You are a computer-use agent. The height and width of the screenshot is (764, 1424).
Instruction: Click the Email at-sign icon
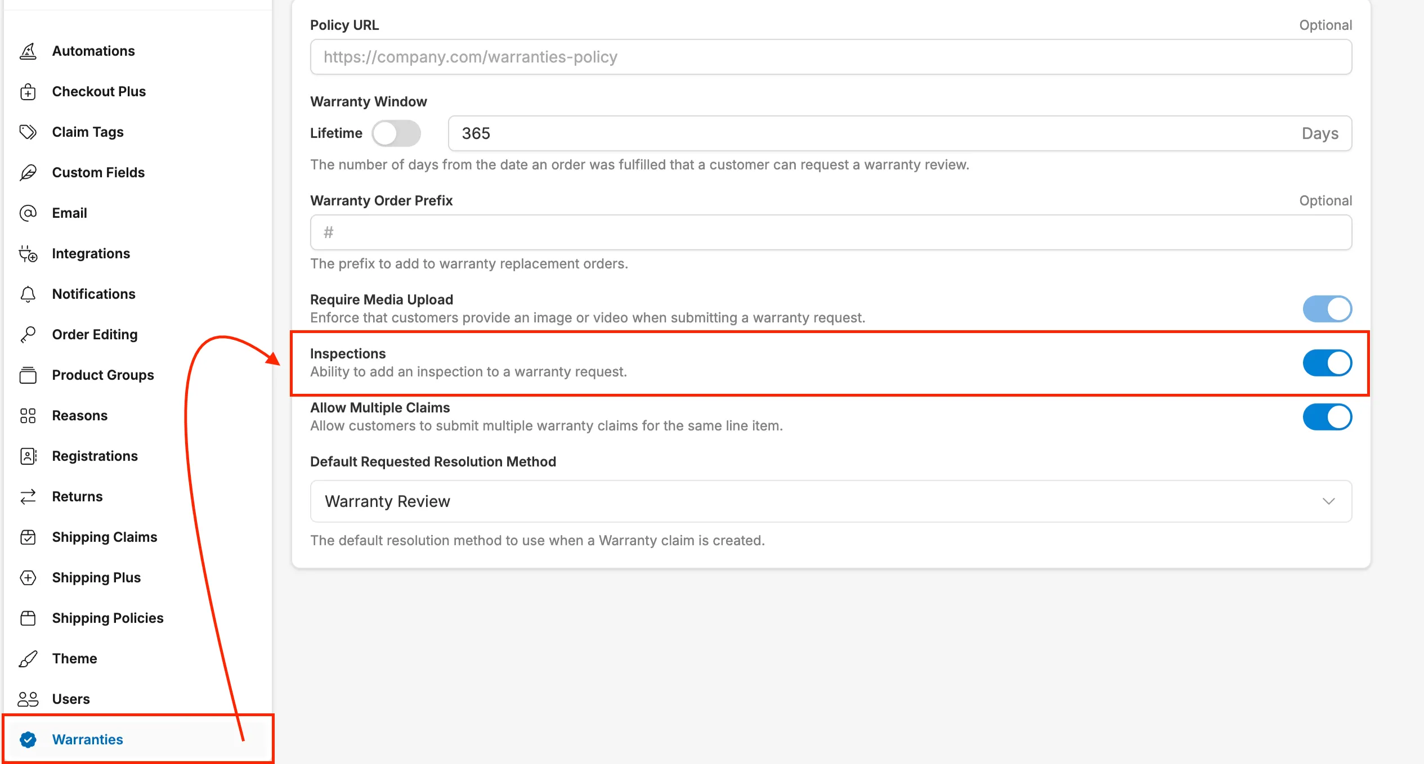[28, 213]
